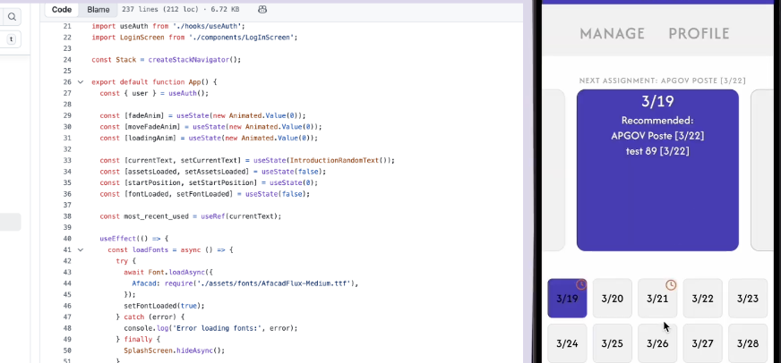Collapse the useEffect block at line 40
781x363 pixels.
coord(81,239)
